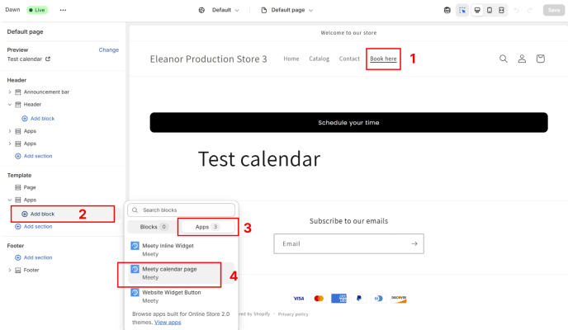The height and width of the screenshot is (330, 568).
Task: Click the Book here nav link
Action: pos(383,59)
